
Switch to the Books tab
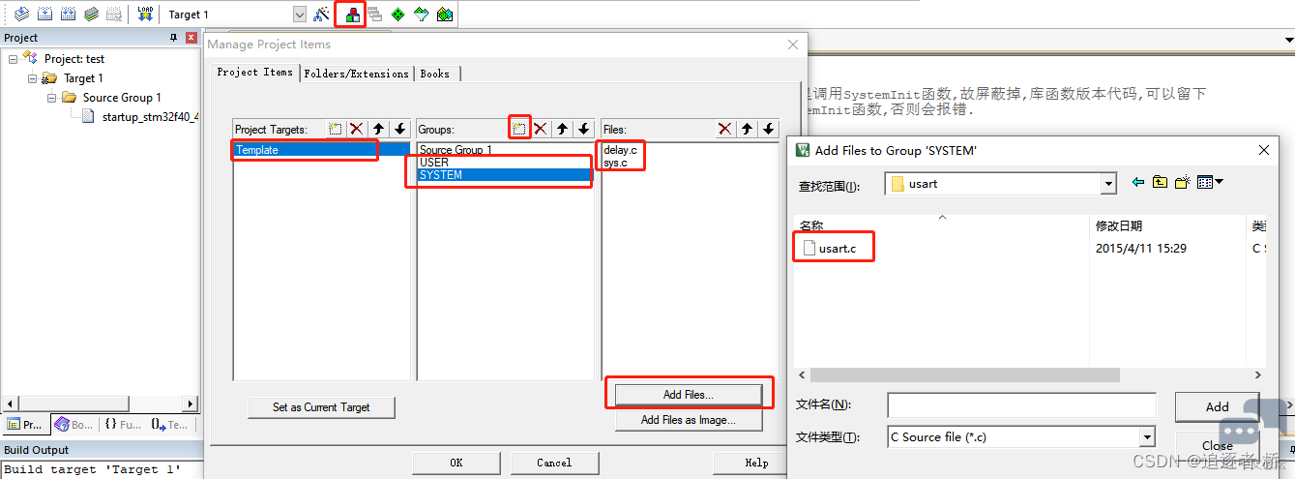[x=434, y=74]
